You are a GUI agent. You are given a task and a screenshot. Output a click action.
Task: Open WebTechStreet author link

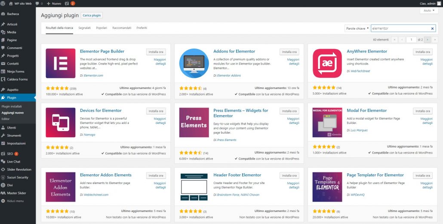[360, 71]
